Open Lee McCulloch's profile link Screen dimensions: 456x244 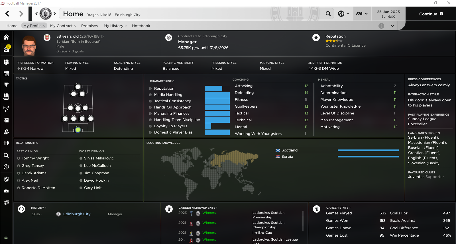97,166
